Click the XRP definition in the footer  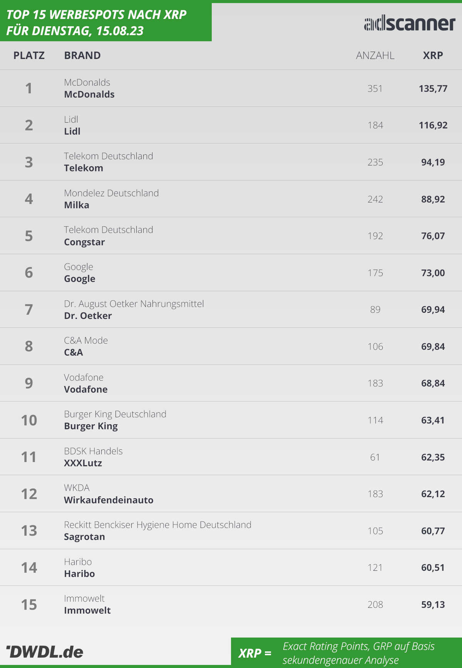click(x=358, y=653)
